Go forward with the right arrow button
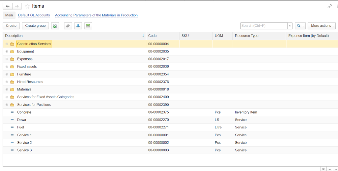This screenshot has width=338, height=171. 17,6
